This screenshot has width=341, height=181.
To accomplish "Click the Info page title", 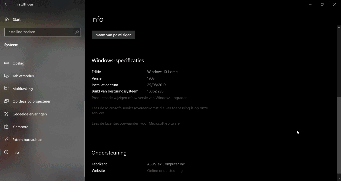I will (x=97, y=19).
